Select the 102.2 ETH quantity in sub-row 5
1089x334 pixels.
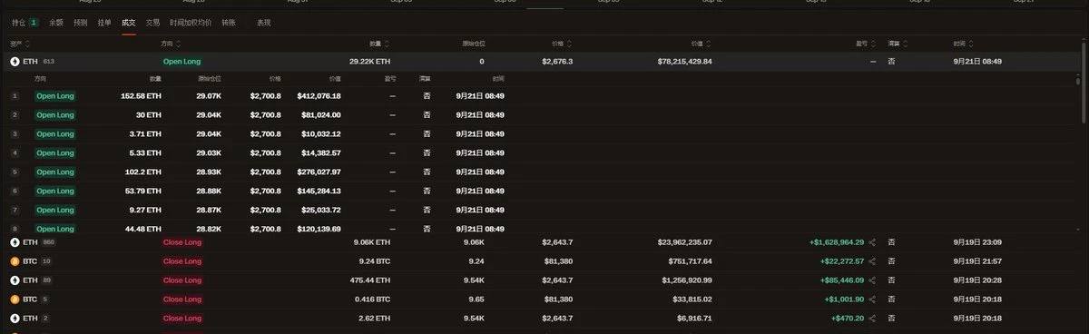143,172
